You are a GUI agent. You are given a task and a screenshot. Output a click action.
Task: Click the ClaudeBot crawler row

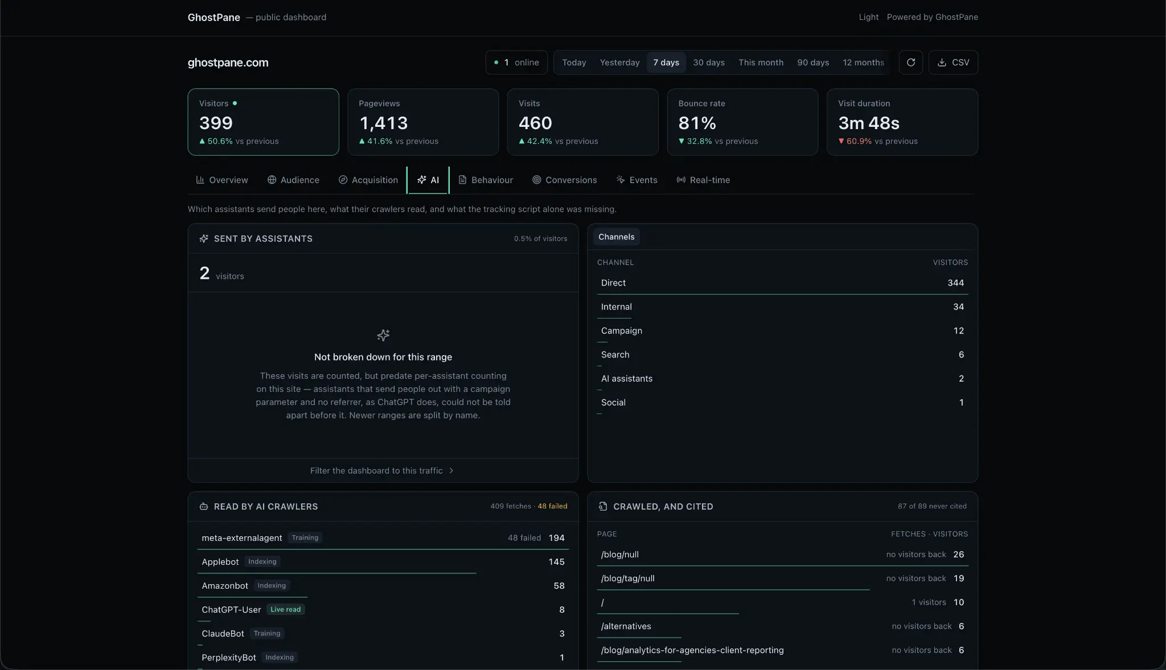coord(383,634)
